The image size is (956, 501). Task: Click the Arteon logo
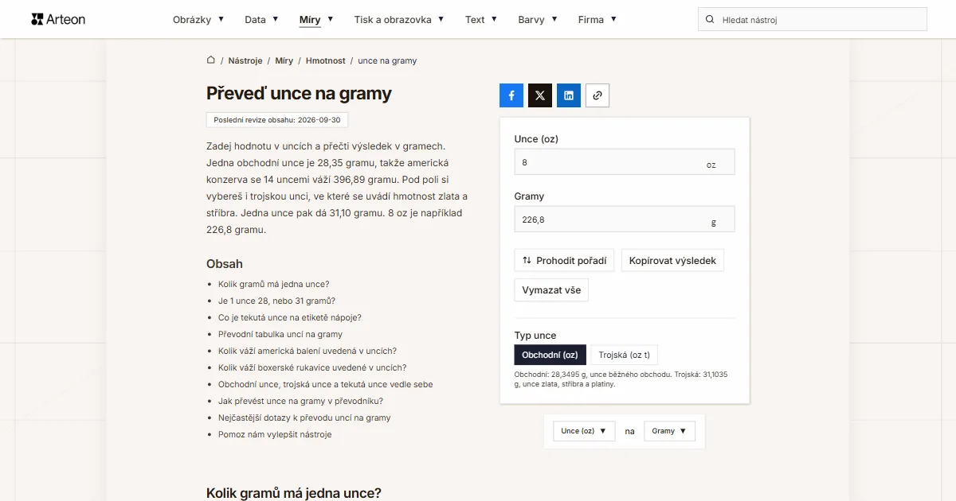point(58,19)
